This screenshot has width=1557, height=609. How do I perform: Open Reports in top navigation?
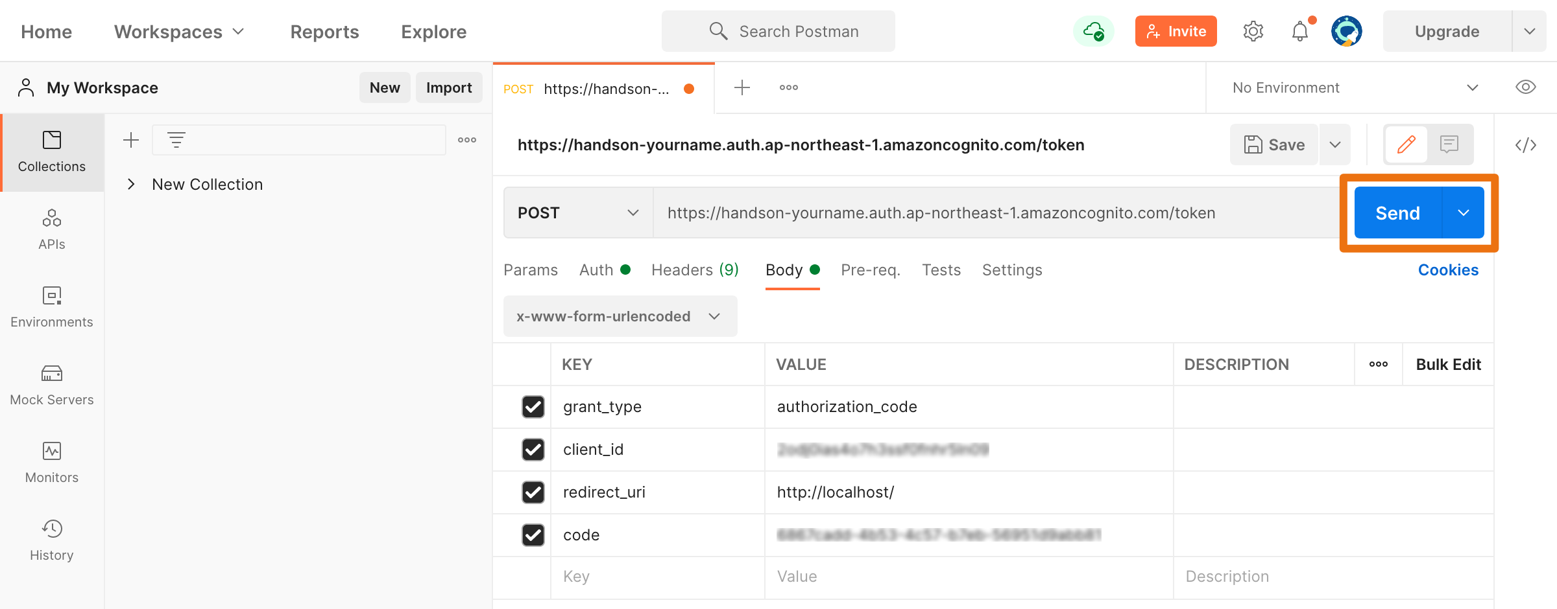tap(324, 32)
